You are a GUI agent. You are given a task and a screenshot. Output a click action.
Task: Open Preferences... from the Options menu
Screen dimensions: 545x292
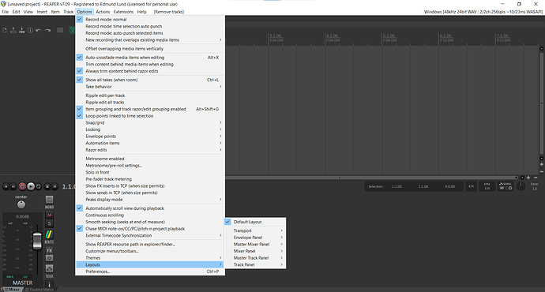coord(150,271)
